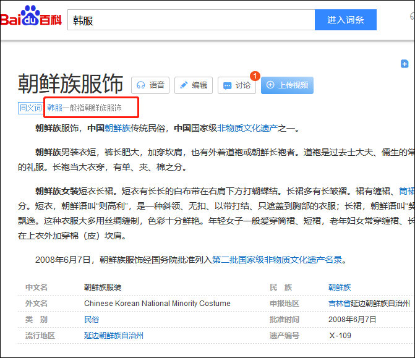Viewport: 415px width, 358px height.
Task: Open the 讨论 discussion button
Action: tap(236, 85)
